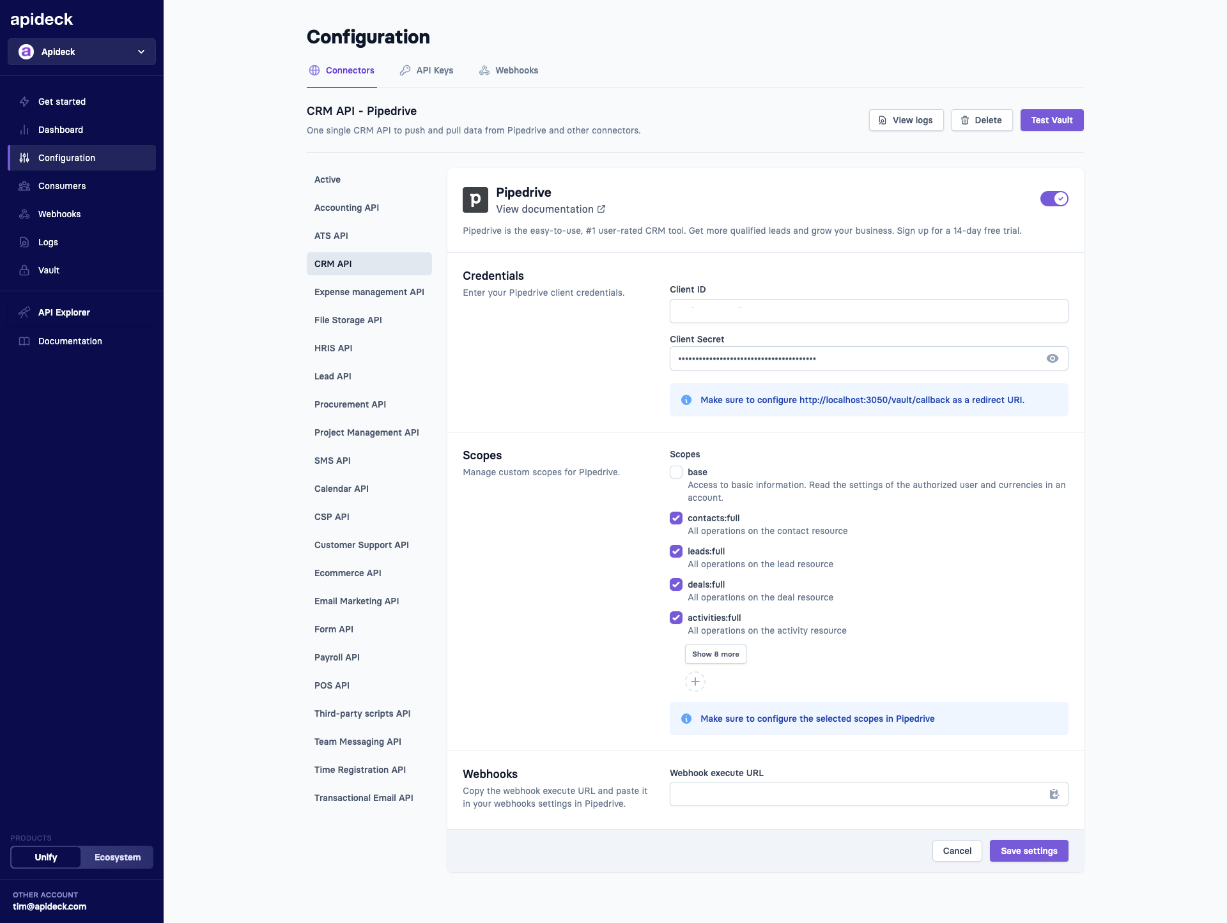The image size is (1227, 923).
Task: Uncheck the deals:full scope
Action: (x=676, y=584)
